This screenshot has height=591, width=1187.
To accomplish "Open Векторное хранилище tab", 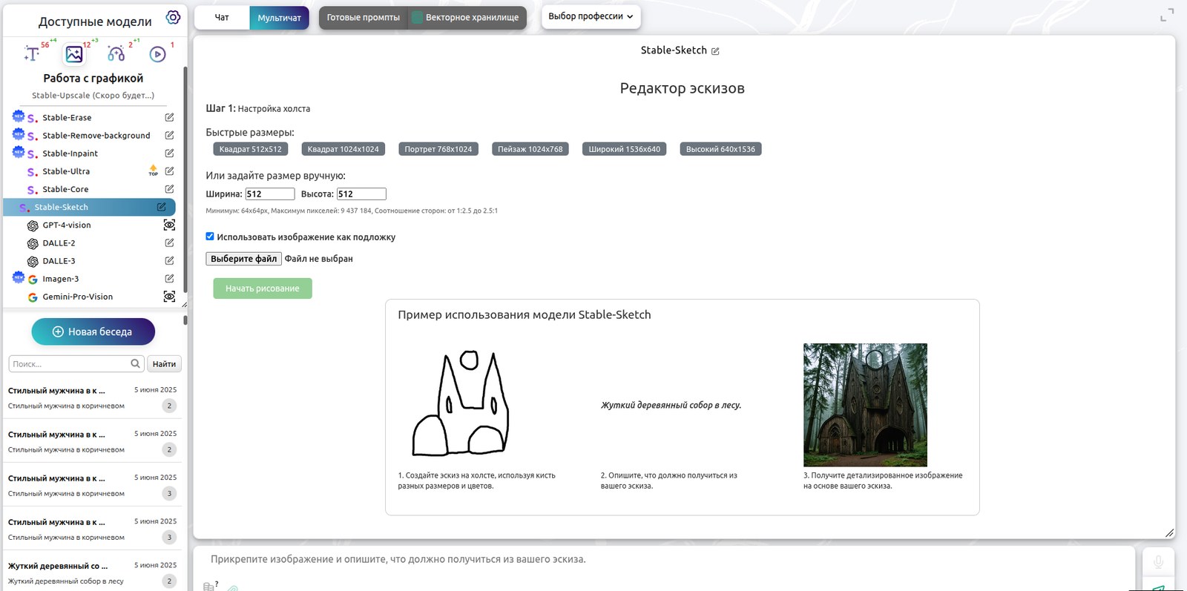I will click(467, 18).
